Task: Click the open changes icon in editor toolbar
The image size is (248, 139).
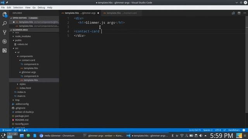Action: tap(233, 13)
